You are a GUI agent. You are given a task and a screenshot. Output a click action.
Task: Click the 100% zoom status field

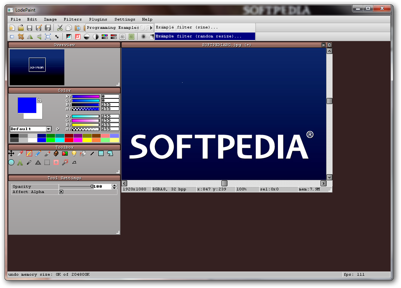[x=247, y=189]
